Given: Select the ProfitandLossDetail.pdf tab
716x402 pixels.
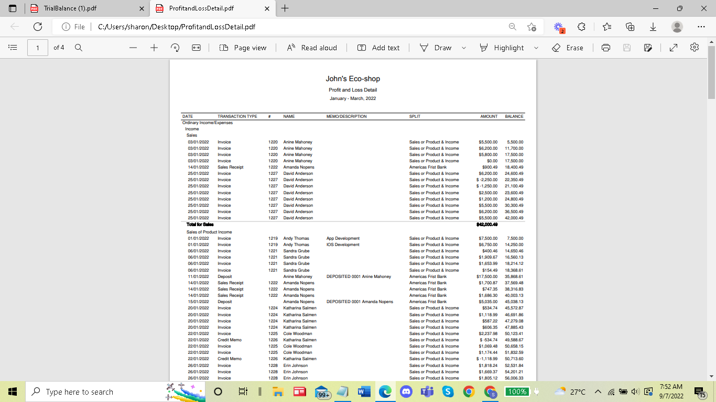Looking at the screenshot, I should [212, 8].
